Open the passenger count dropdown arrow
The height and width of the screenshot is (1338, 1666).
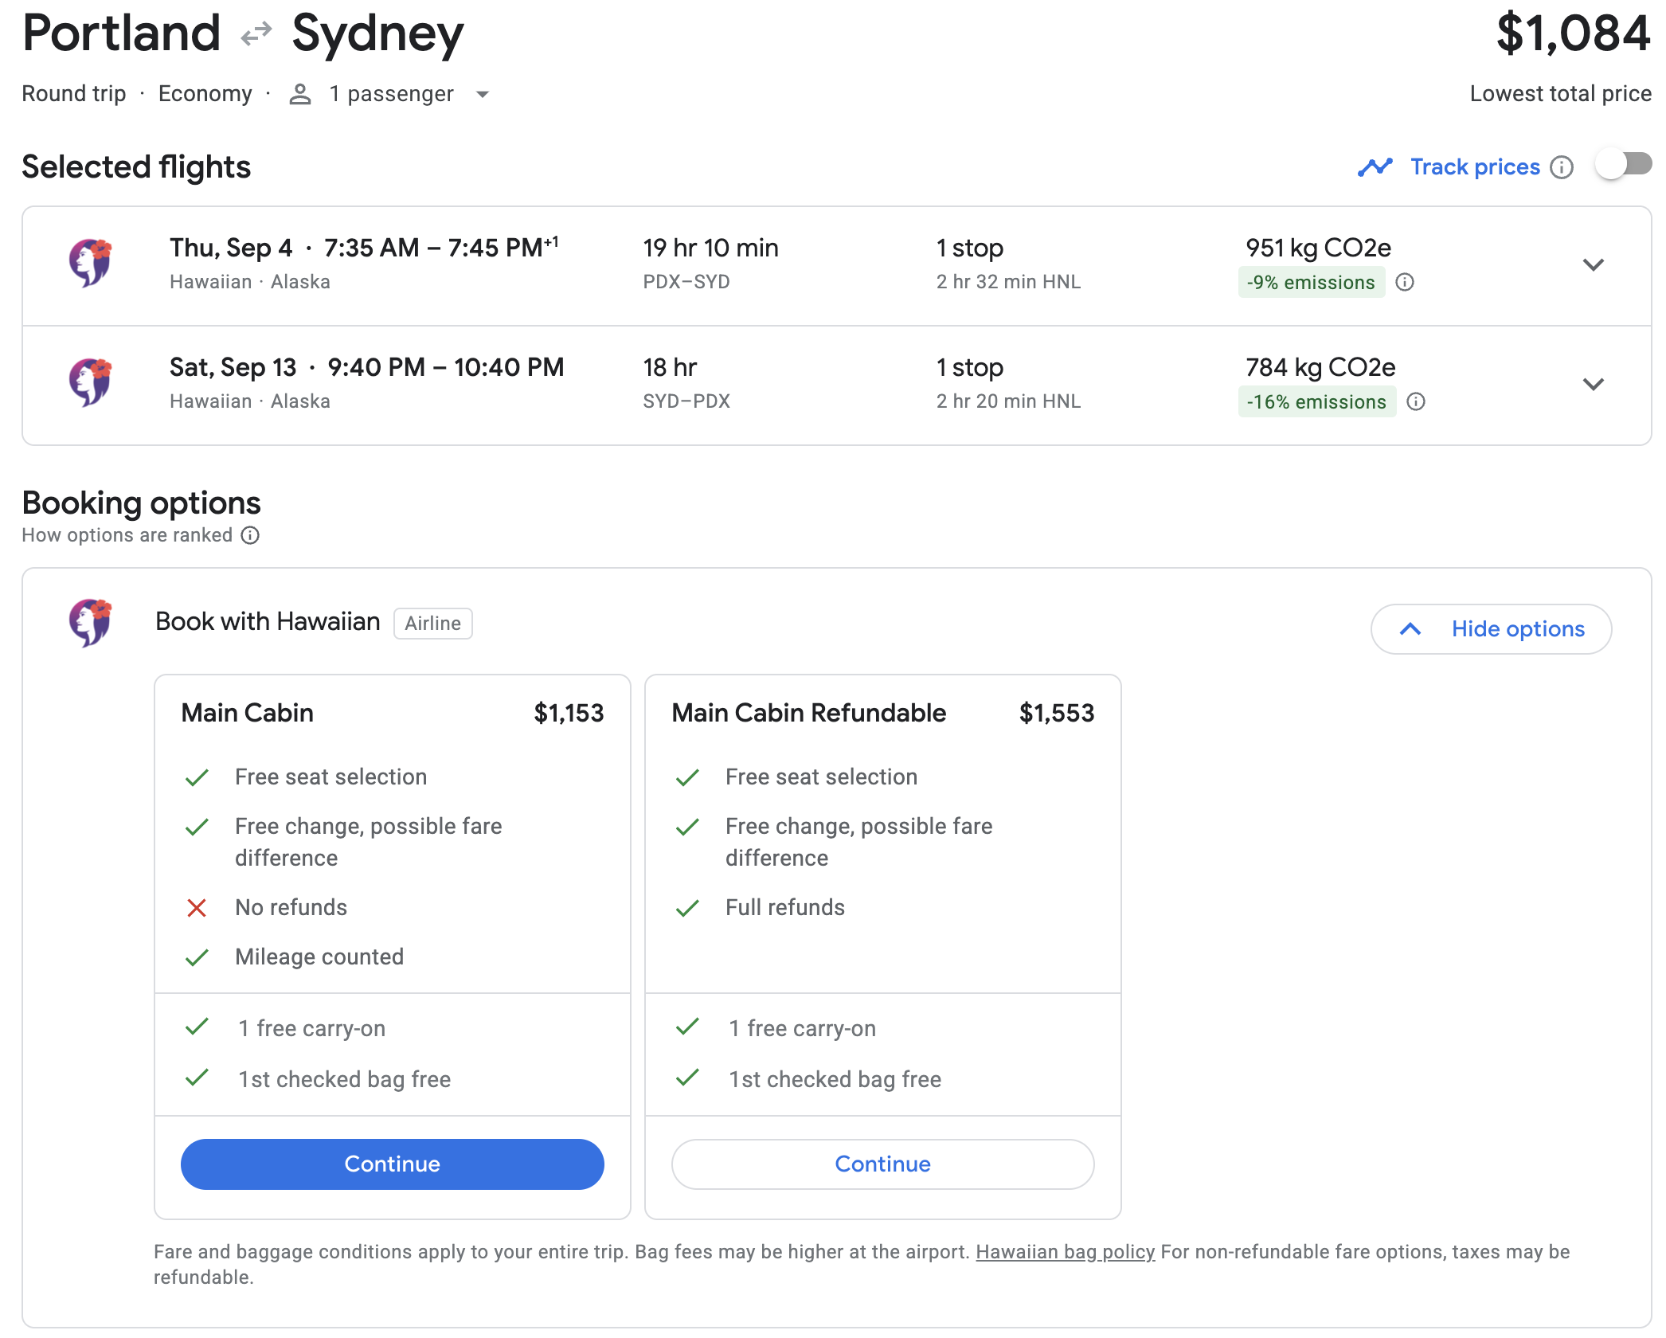482,94
